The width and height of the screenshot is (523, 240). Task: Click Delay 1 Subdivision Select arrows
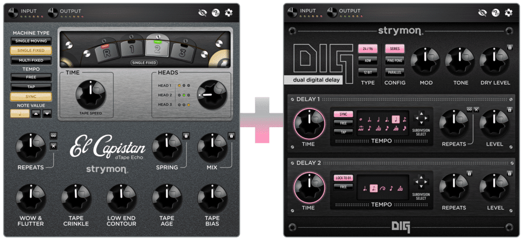point(421,118)
